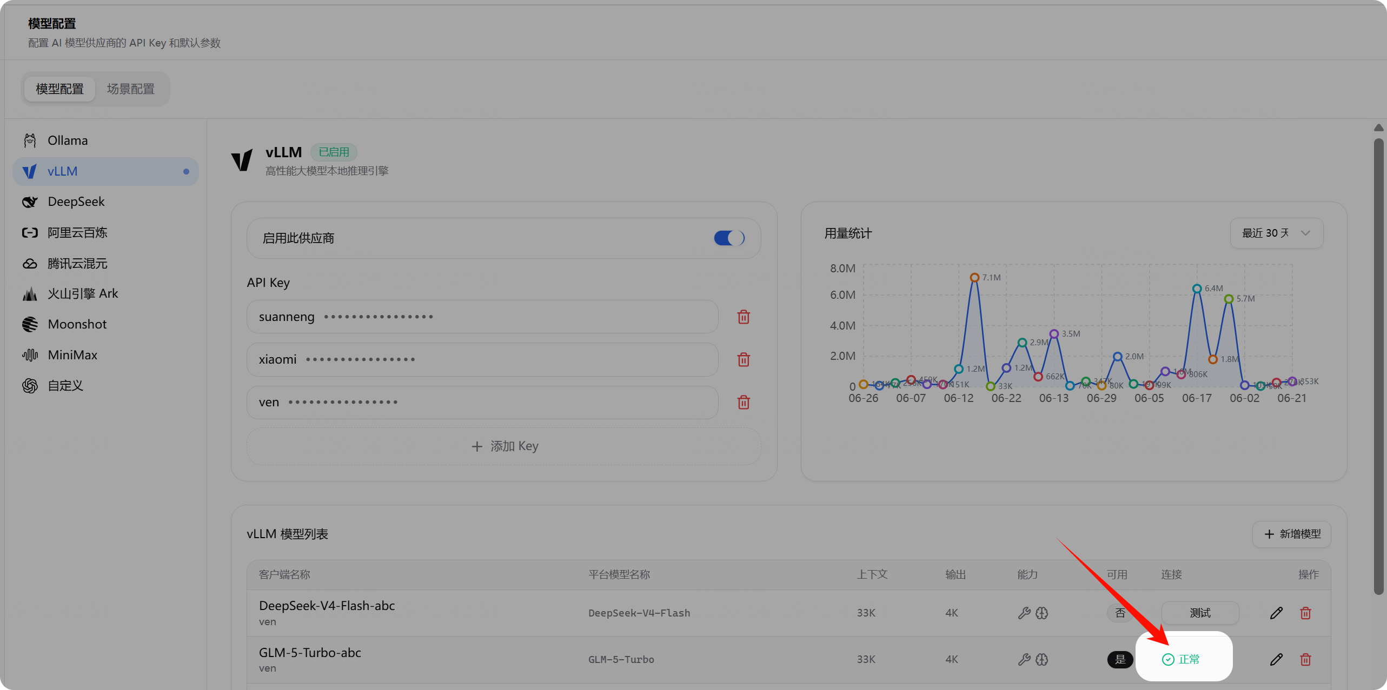The height and width of the screenshot is (690, 1387).
Task: Click the vLLM 模型列表 heading
Action: click(287, 534)
